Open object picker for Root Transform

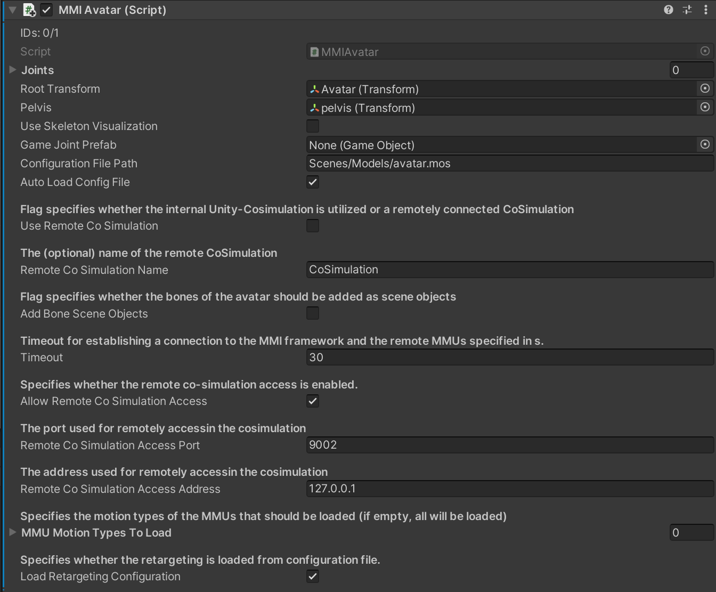coord(705,88)
